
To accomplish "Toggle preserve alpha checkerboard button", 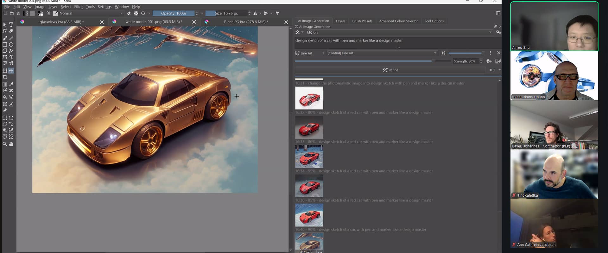I will (x=136, y=13).
